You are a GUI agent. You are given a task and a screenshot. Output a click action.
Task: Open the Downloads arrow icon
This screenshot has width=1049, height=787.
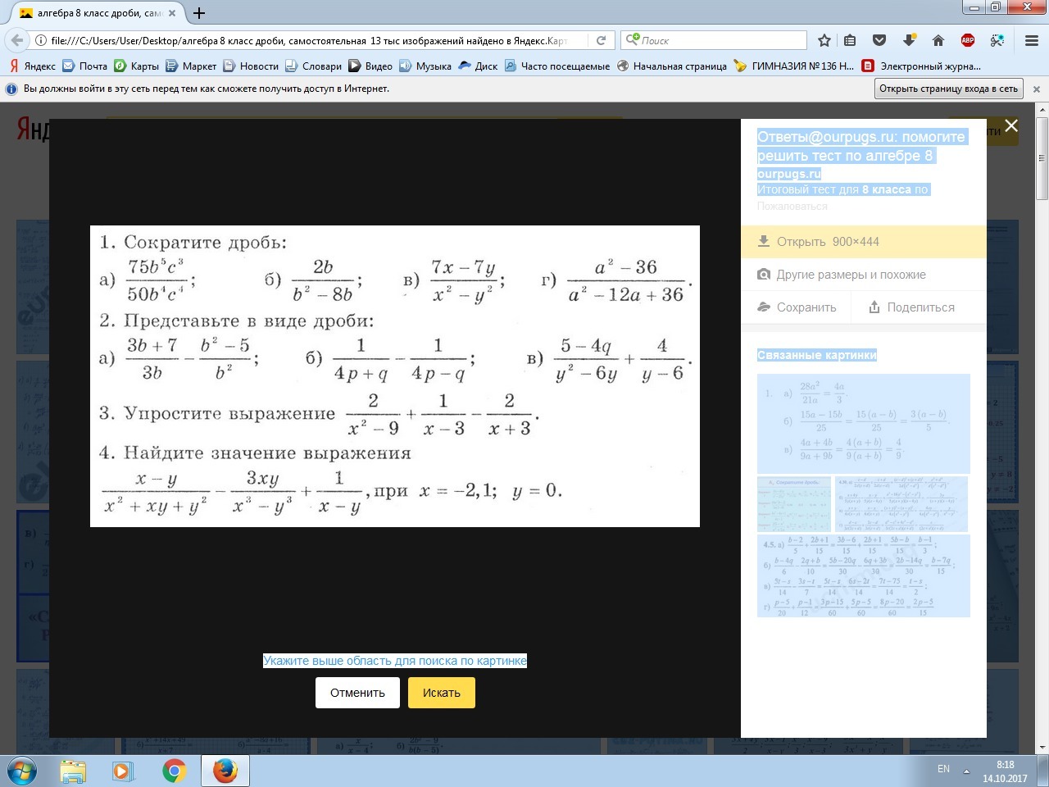909,39
